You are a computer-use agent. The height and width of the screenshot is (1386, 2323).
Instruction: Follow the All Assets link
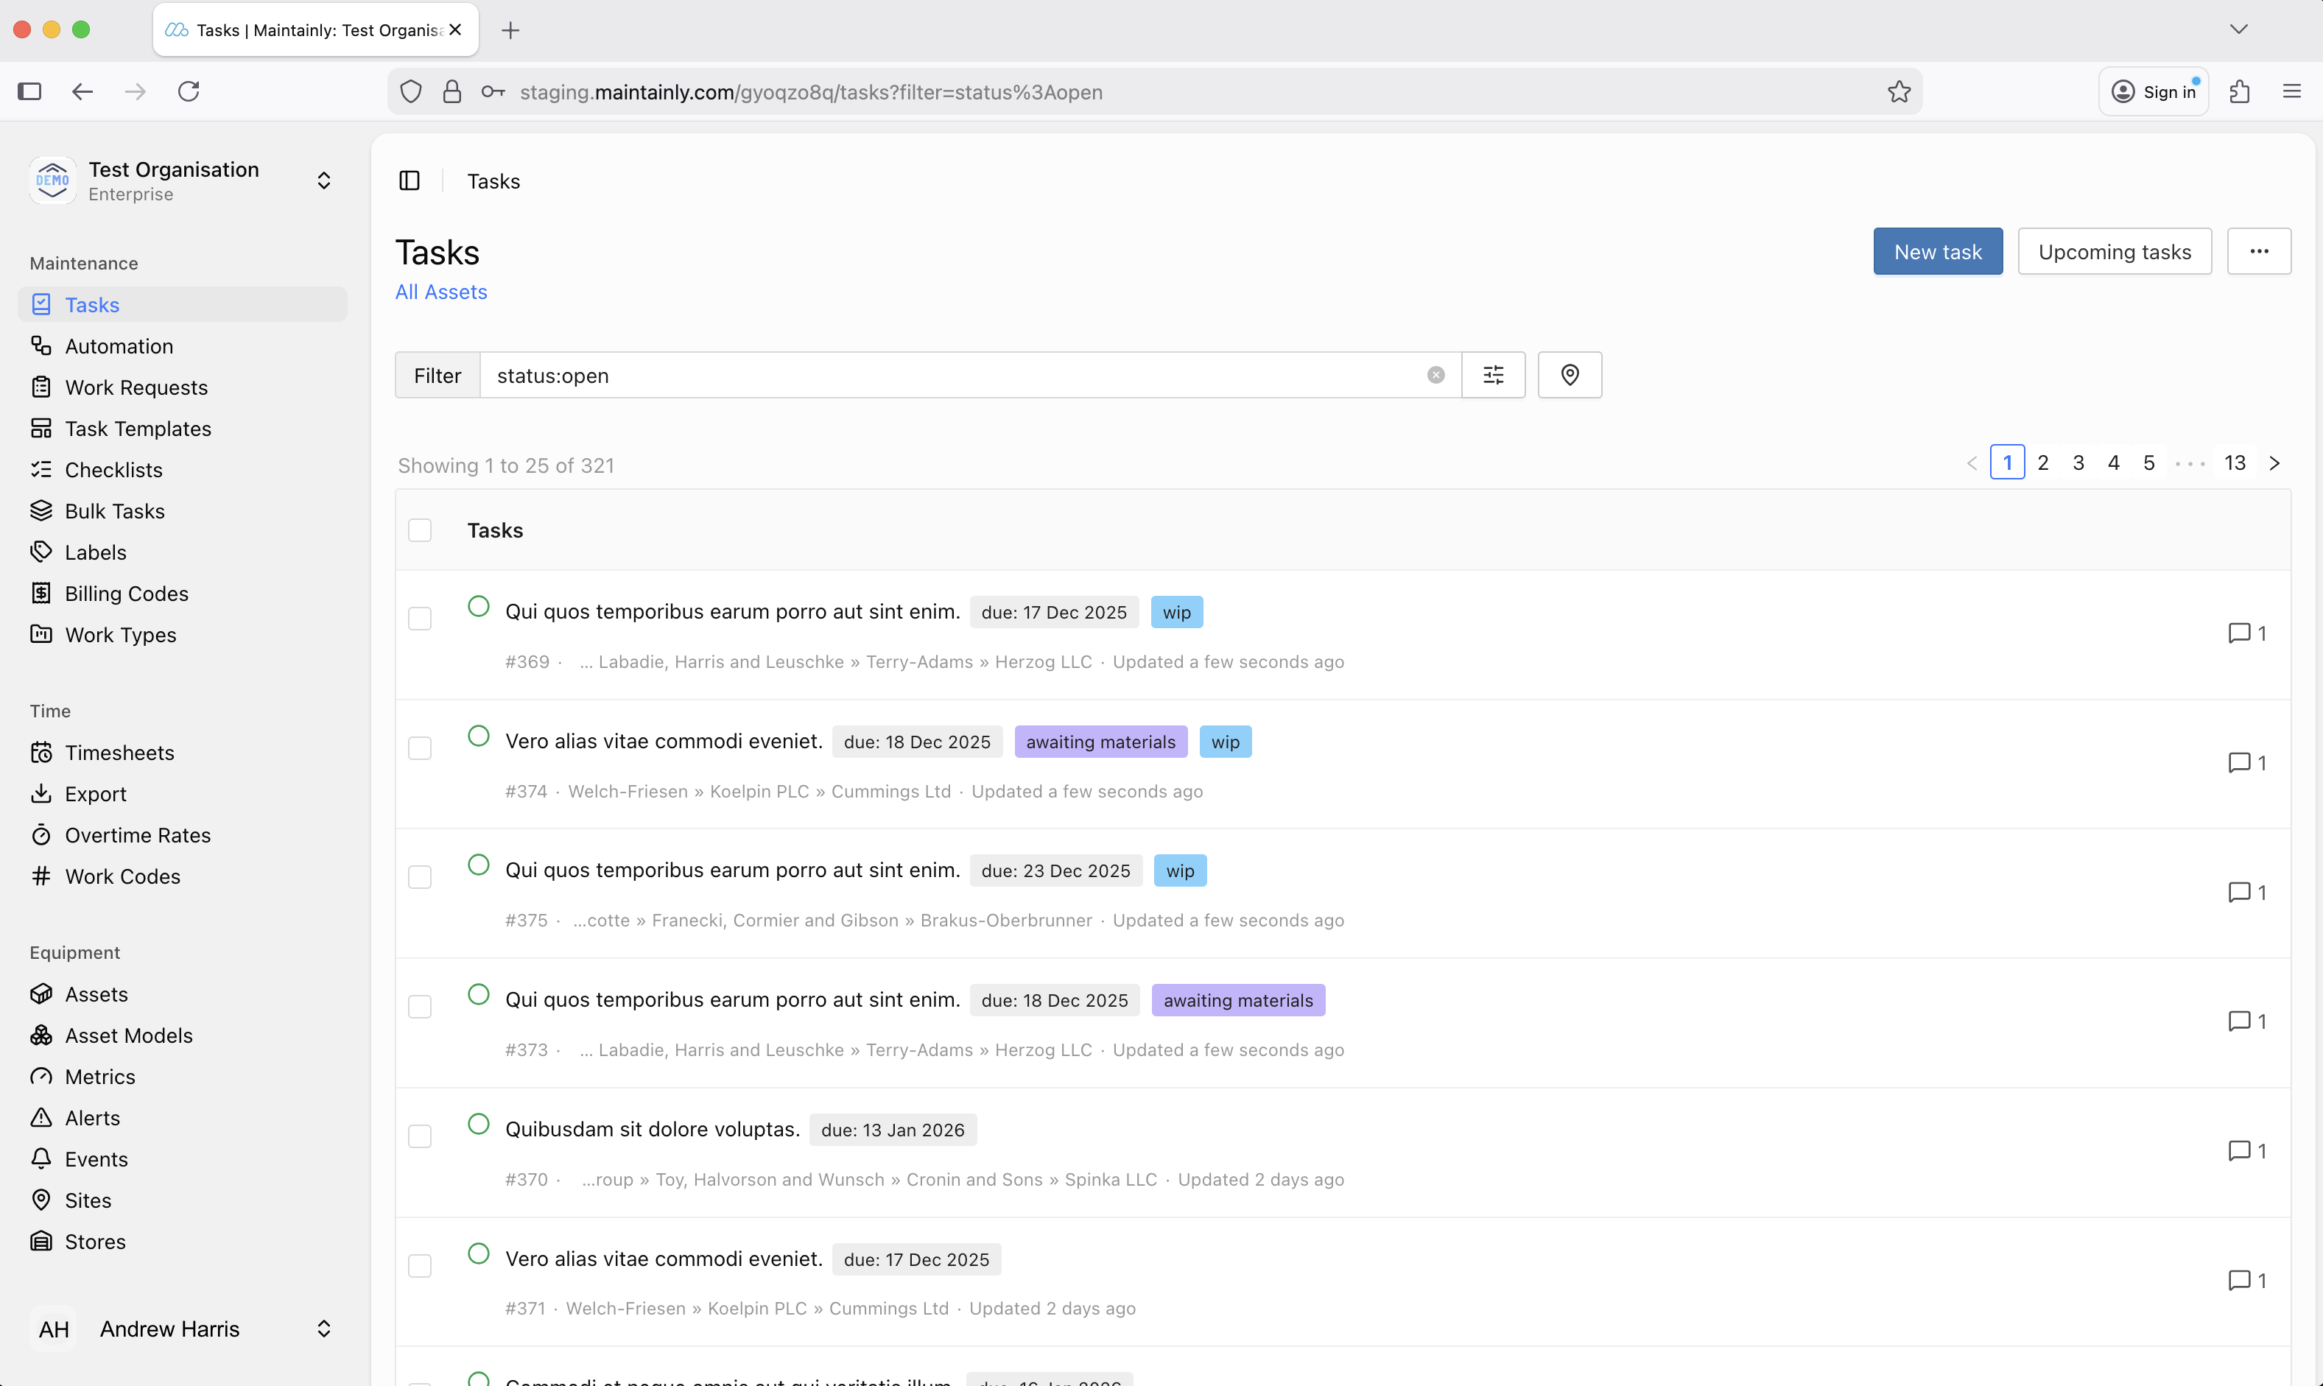pos(441,292)
